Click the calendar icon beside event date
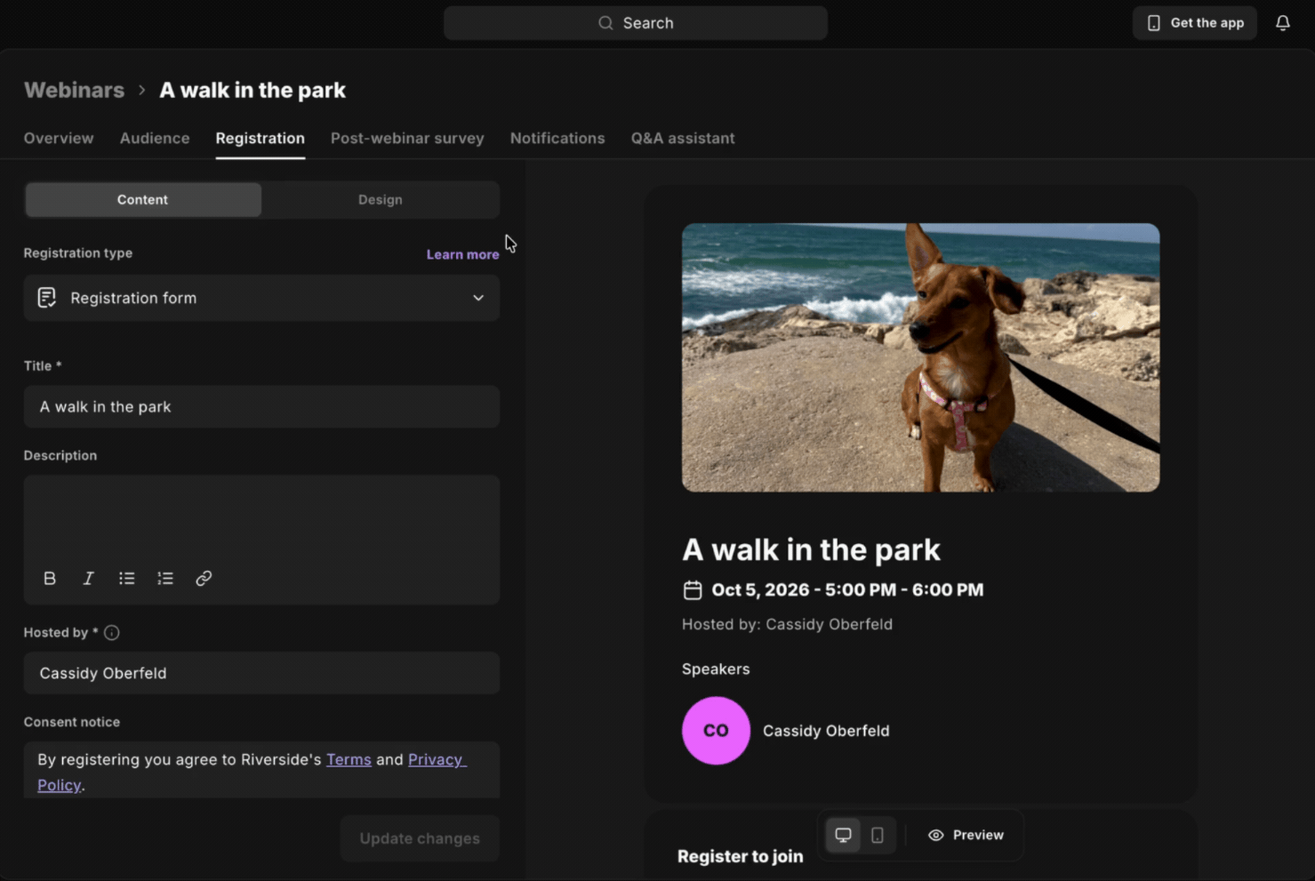The image size is (1315, 881). (x=693, y=590)
